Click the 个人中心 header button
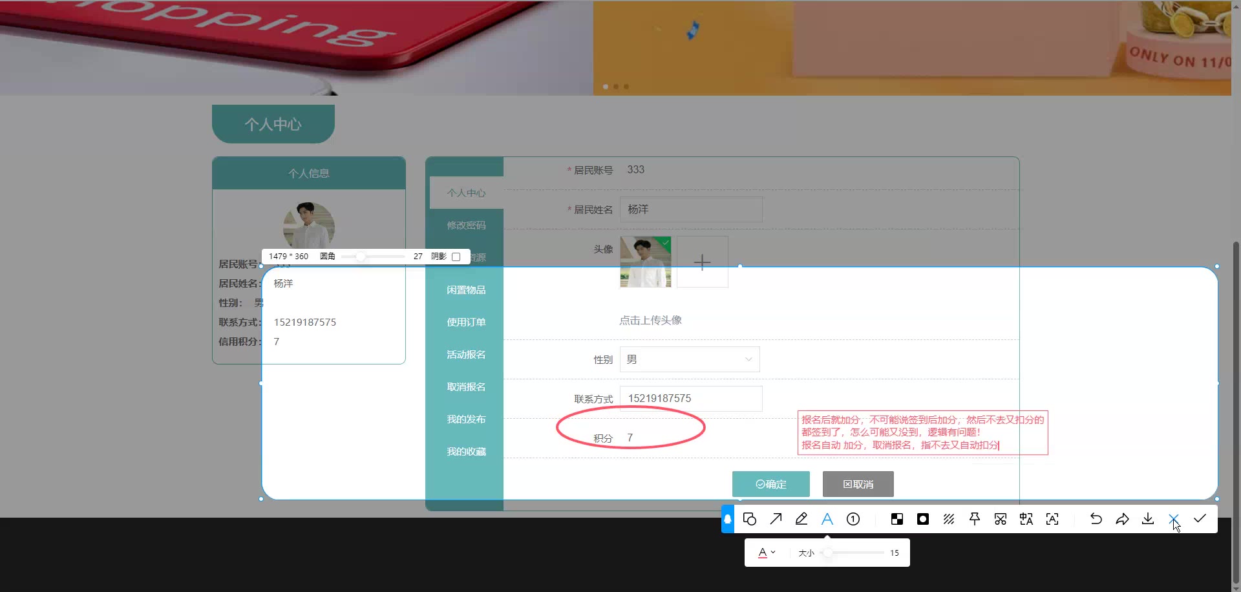The height and width of the screenshot is (592, 1241). 273,124
